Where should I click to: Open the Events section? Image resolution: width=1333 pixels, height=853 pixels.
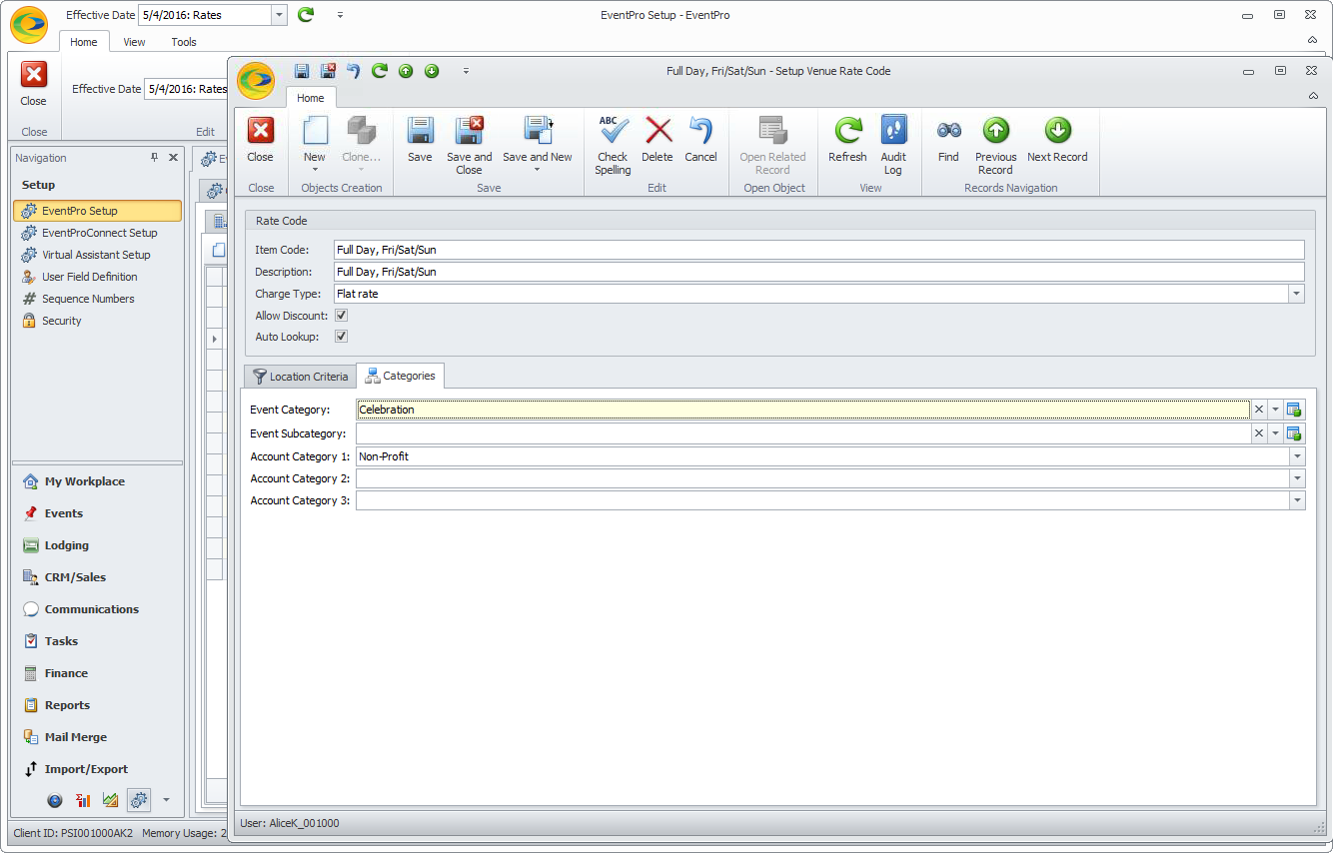click(x=63, y=513)
